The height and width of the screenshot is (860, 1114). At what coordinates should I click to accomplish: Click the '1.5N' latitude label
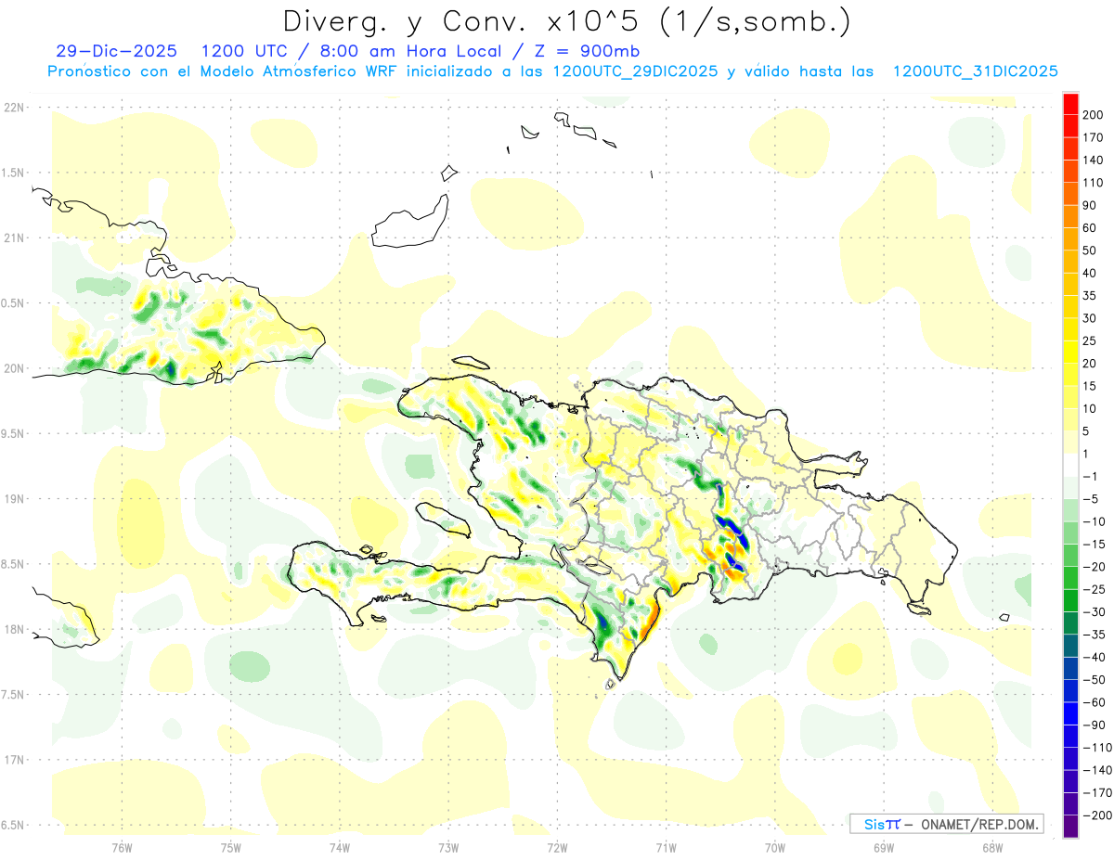point(14,173)
